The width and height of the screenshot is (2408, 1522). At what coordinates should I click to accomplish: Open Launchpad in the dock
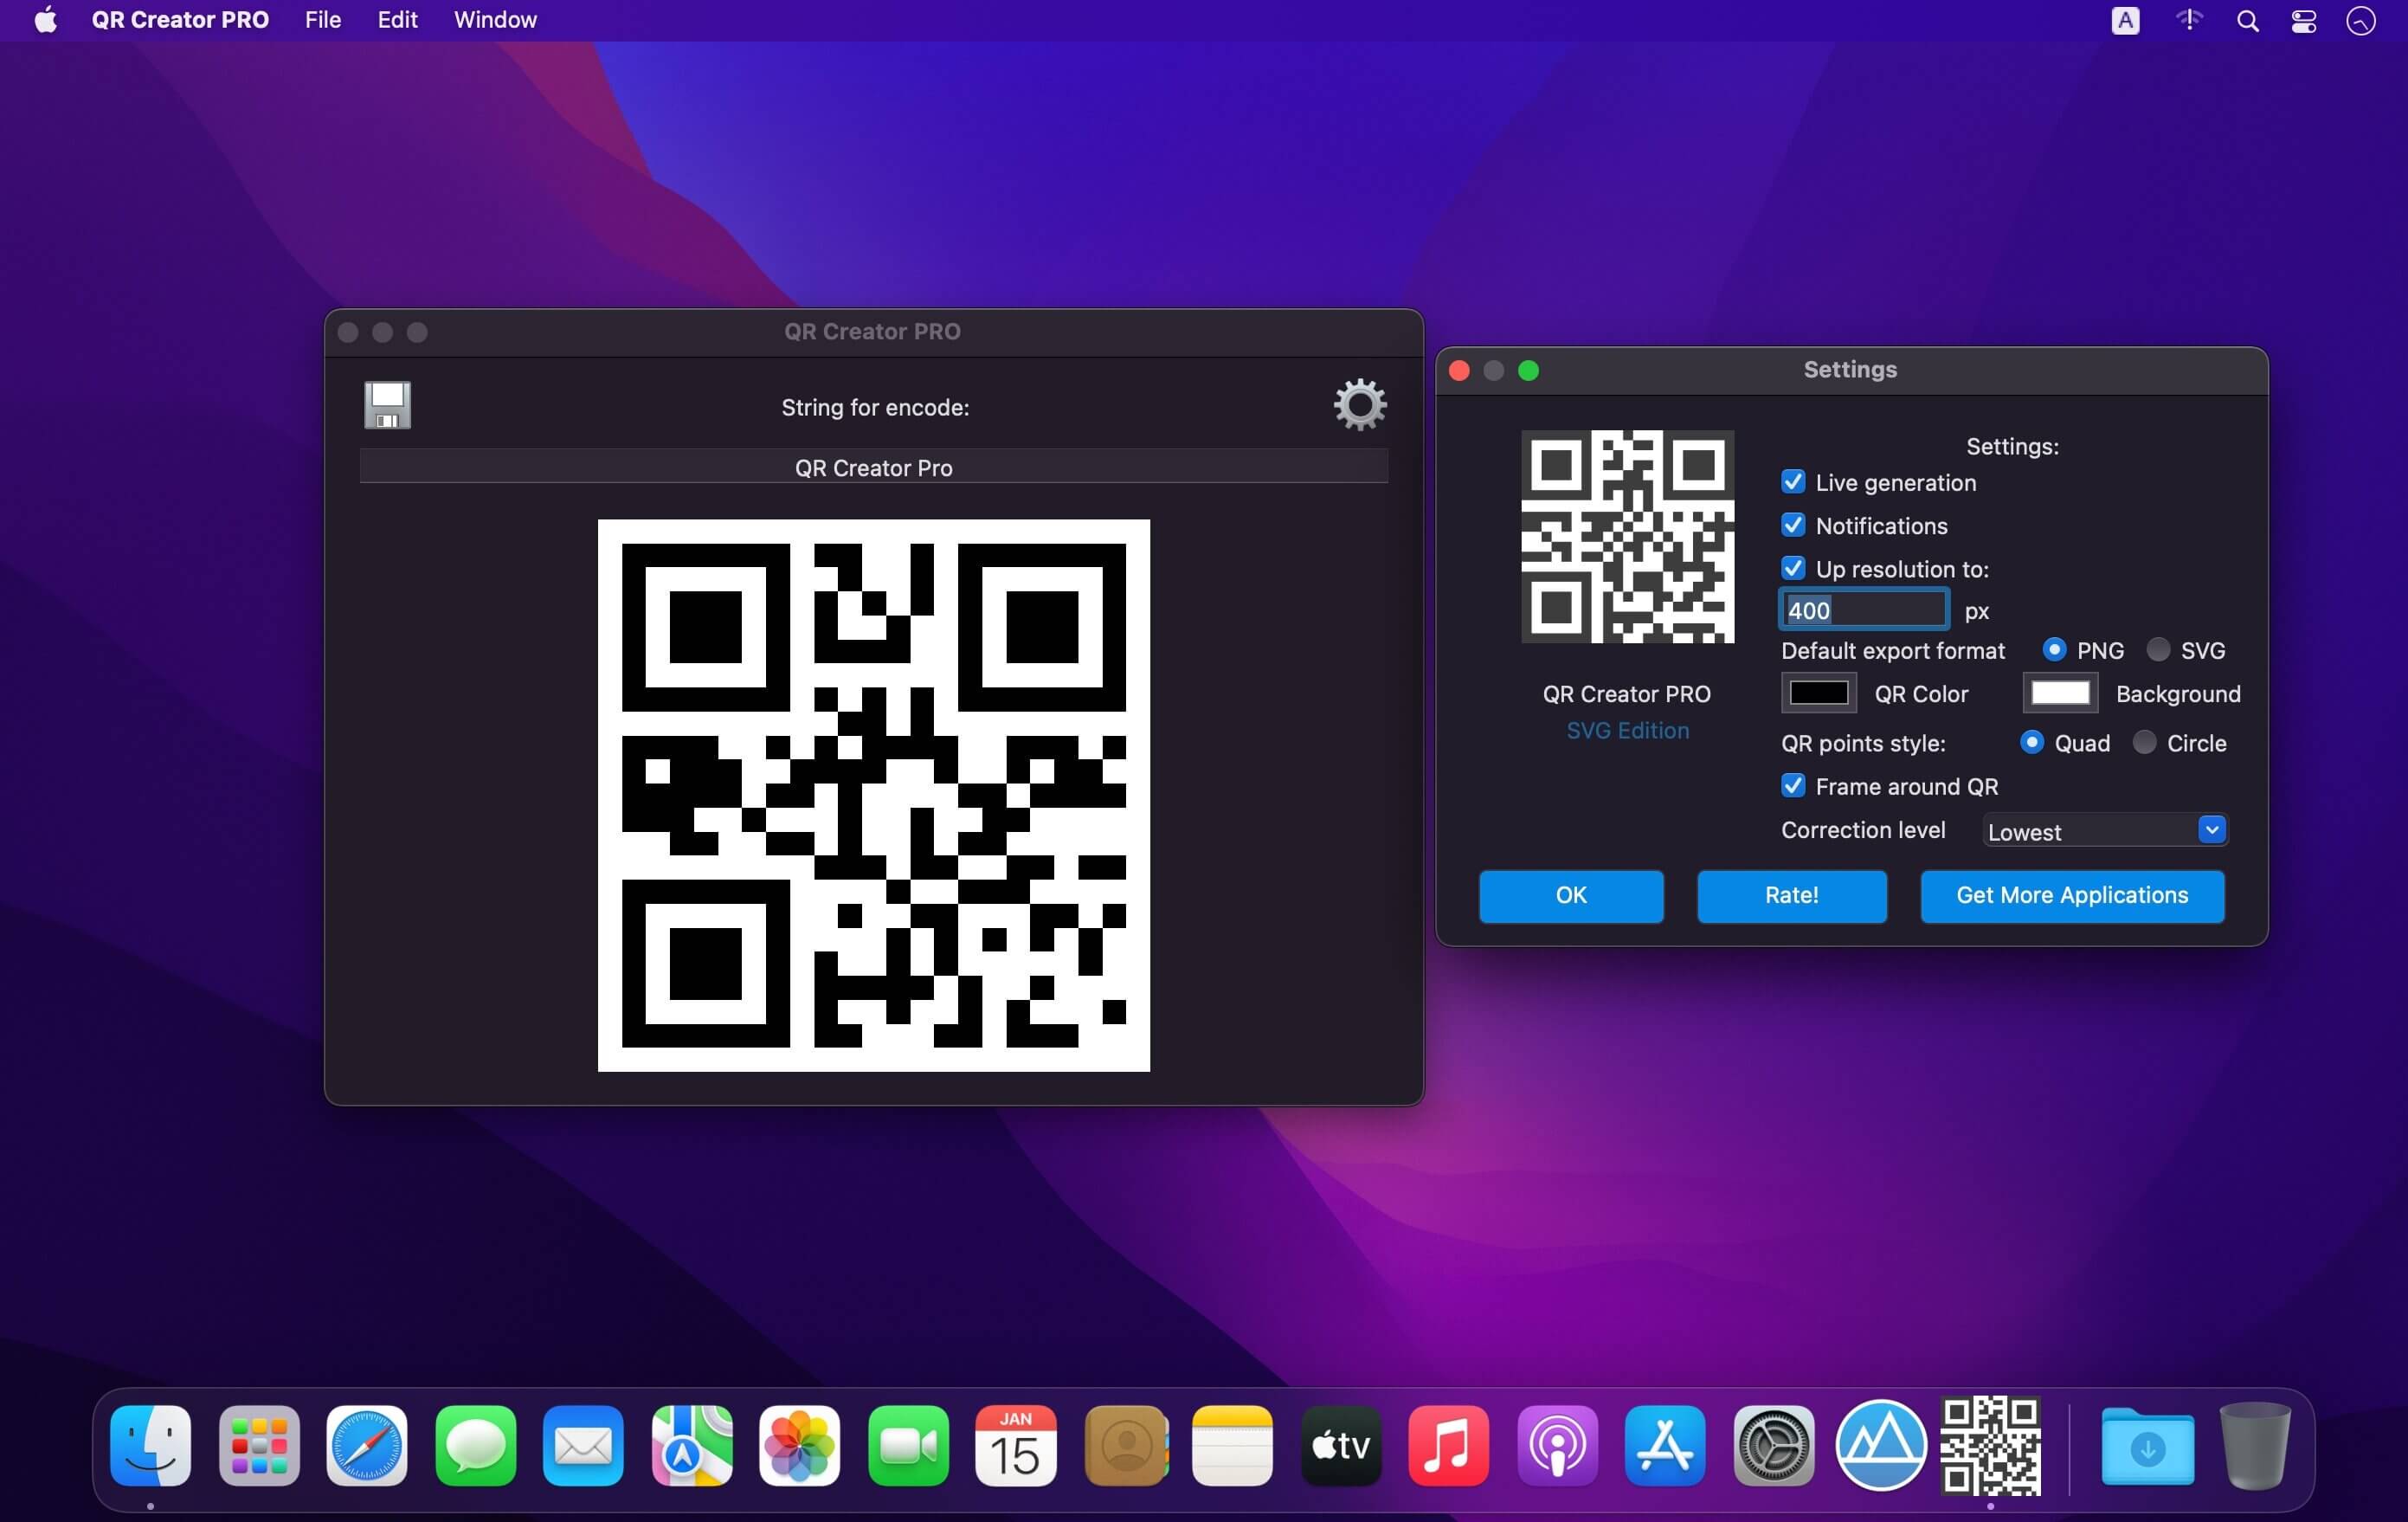tap(259, 1445)
